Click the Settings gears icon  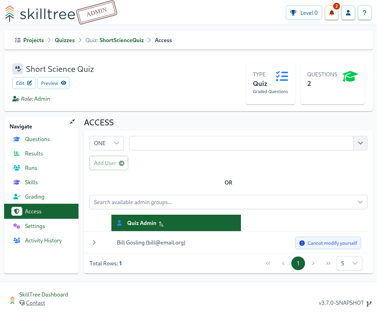16,226
